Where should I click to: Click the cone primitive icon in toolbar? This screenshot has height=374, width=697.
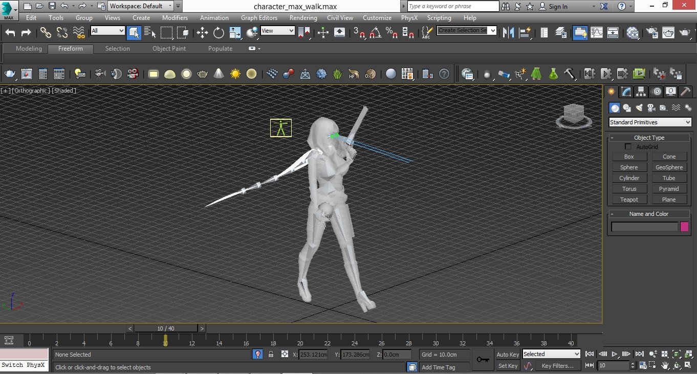(x=219, y=74)
